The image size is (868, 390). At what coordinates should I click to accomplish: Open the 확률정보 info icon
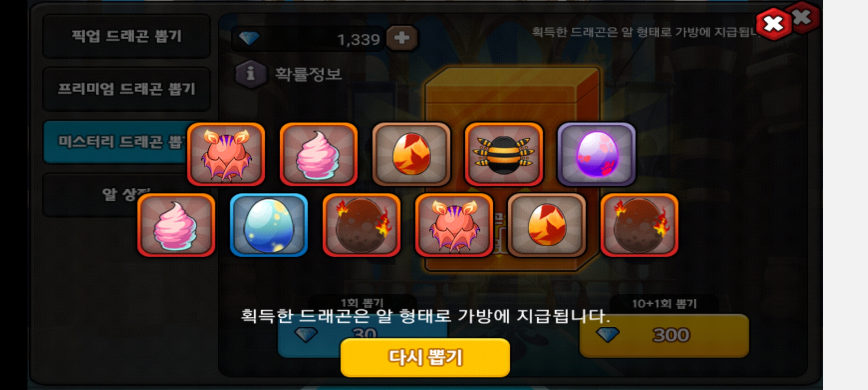251,74
